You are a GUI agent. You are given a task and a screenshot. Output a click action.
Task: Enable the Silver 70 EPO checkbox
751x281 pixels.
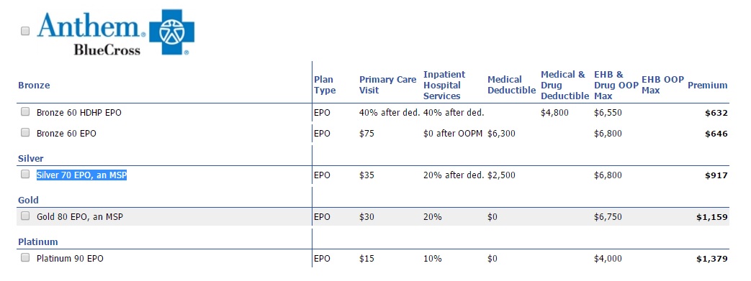[25, 175]
